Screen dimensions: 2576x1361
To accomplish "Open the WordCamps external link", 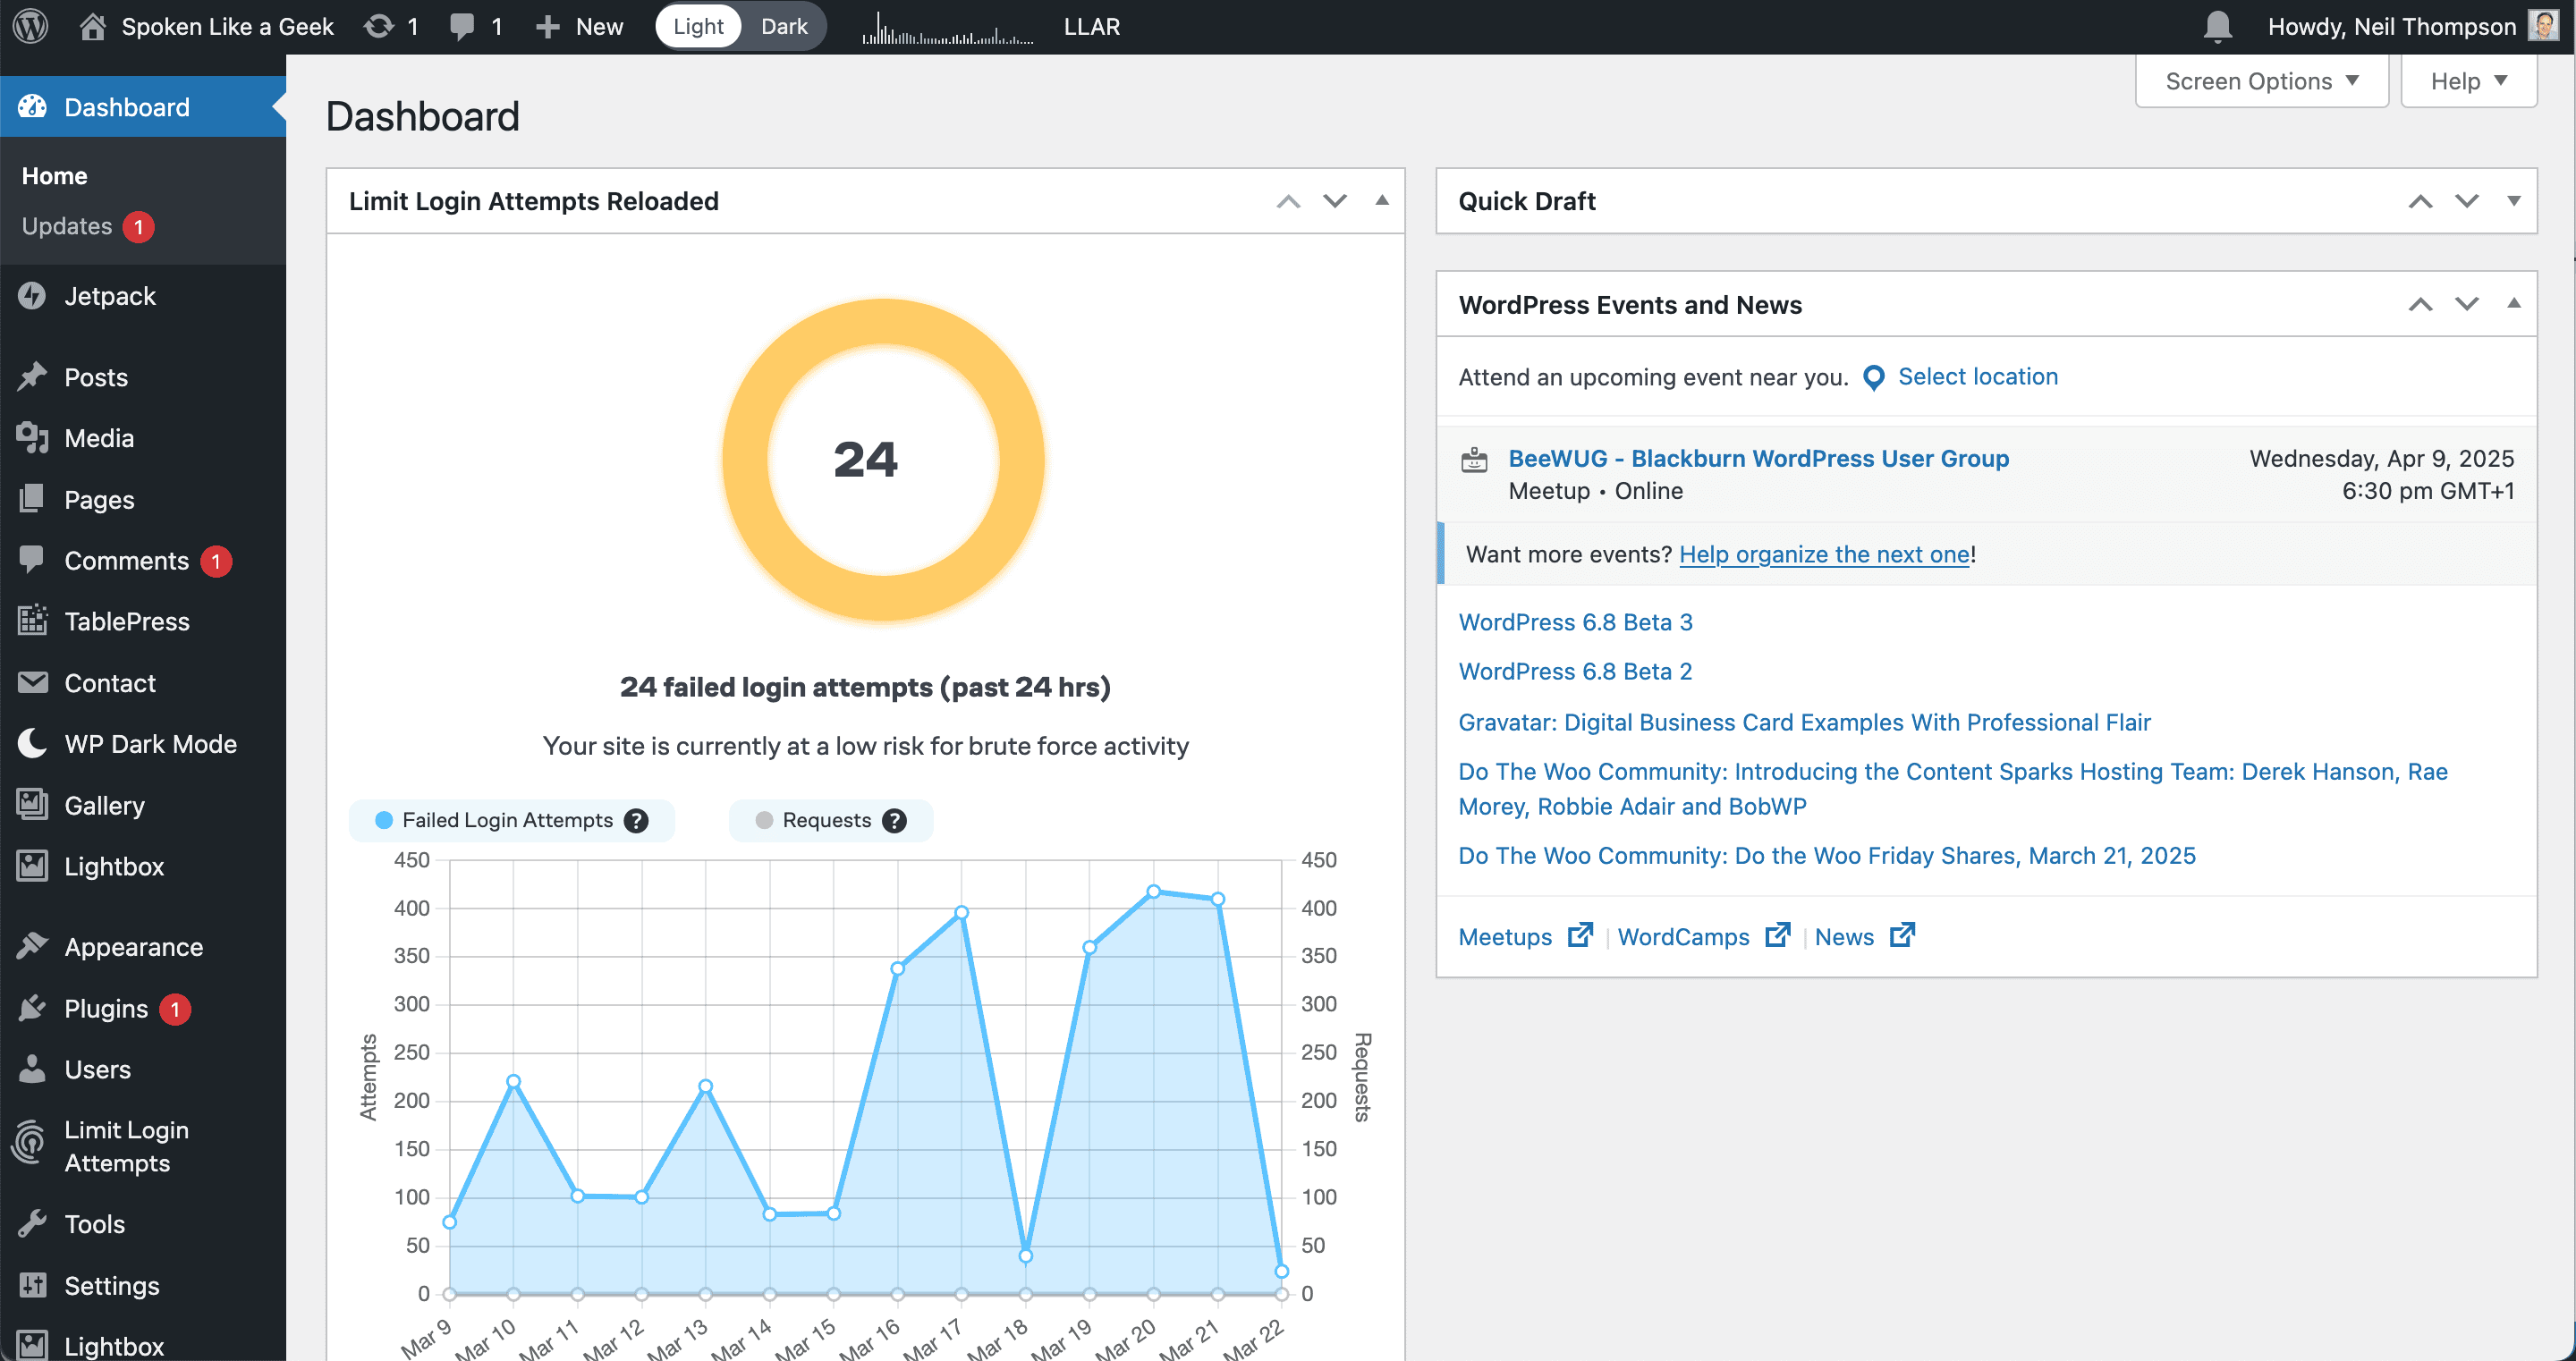I will pyautogui.click(x=1703, y=936).
